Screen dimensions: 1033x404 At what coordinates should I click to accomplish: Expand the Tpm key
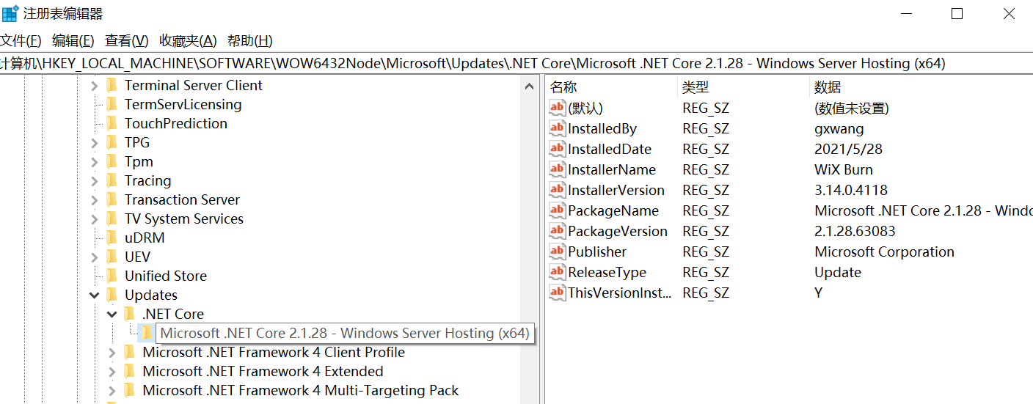(x=94, y=162)
